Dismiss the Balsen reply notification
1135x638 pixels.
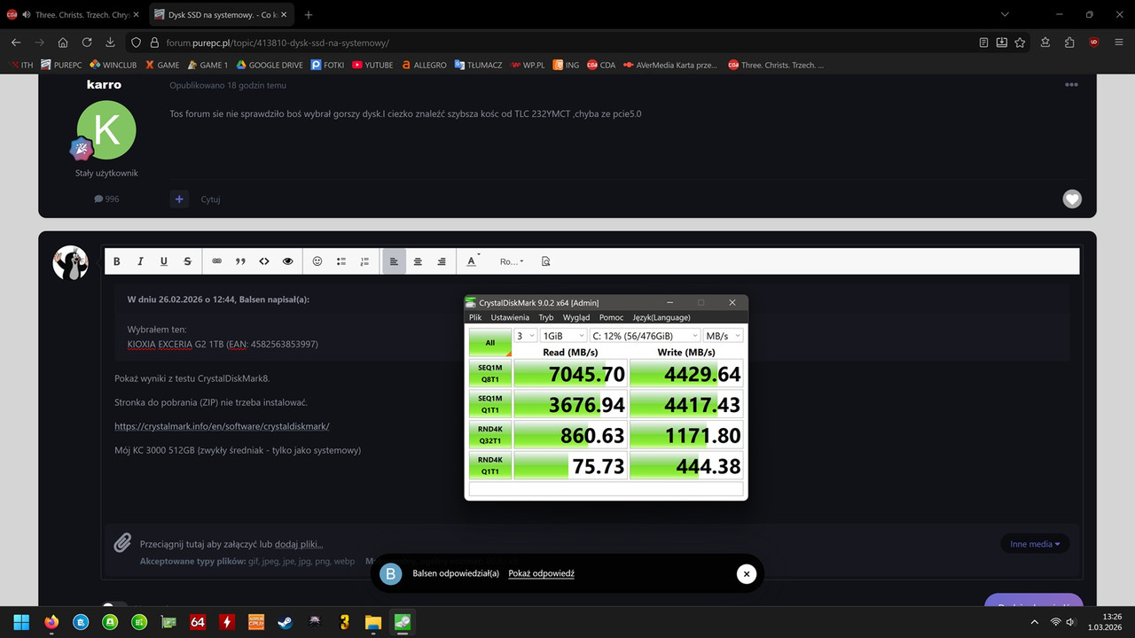[747, 574]
